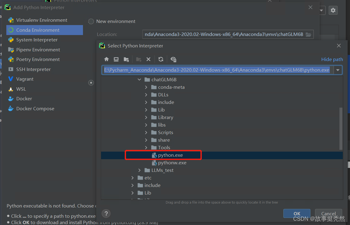350x225 pixels.
Task: Click the file tree vertical scrollbar
Action: coord(341,128)
